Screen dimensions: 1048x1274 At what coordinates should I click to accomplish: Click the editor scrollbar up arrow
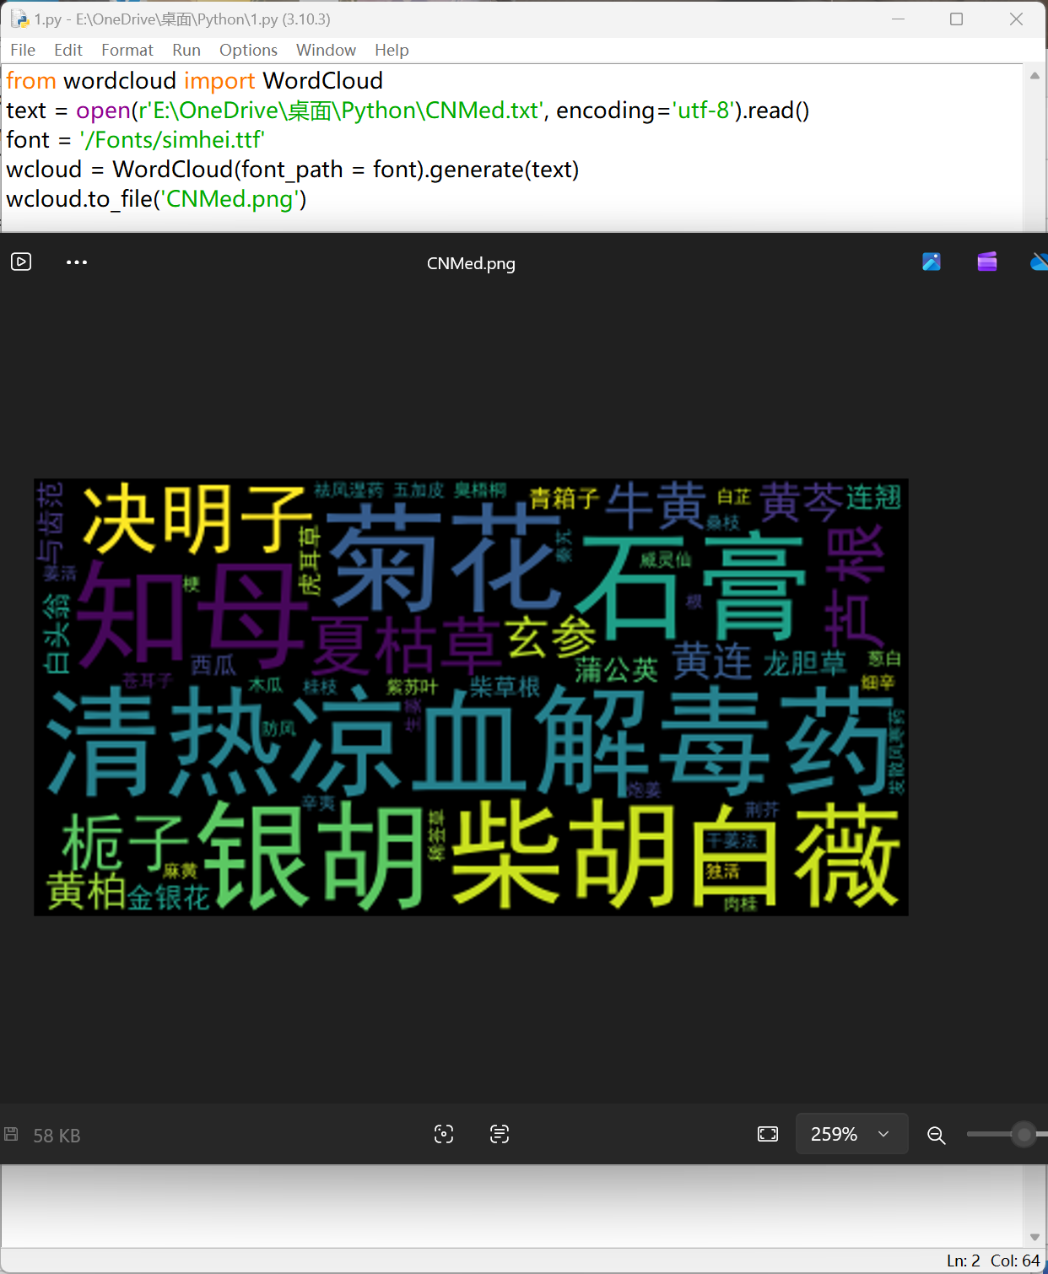pyautogui.click(x=1034, y=75)
